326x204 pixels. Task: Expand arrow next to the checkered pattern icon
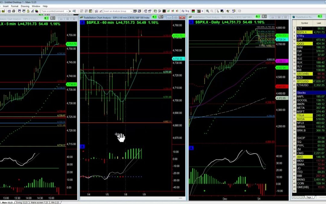(x=202, y=11)
